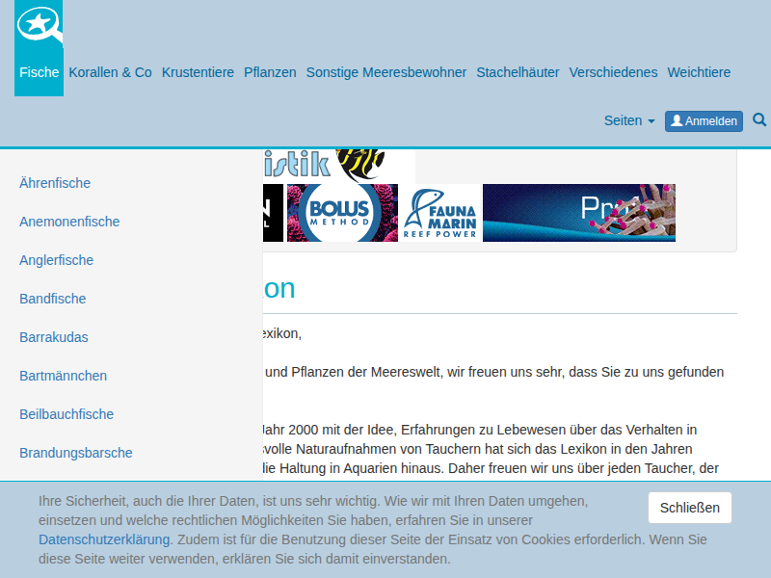Dismiss cookie notice with Schließen
This screenshot has height=578, width=771.
689,508
